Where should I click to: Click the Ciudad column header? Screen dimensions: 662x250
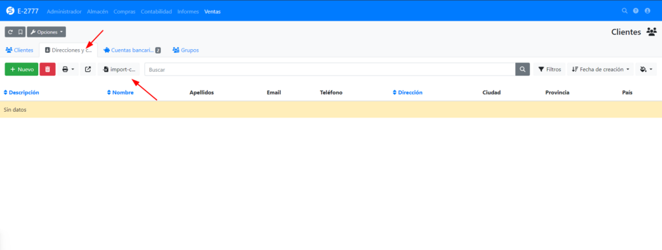[x=491, y=92]
